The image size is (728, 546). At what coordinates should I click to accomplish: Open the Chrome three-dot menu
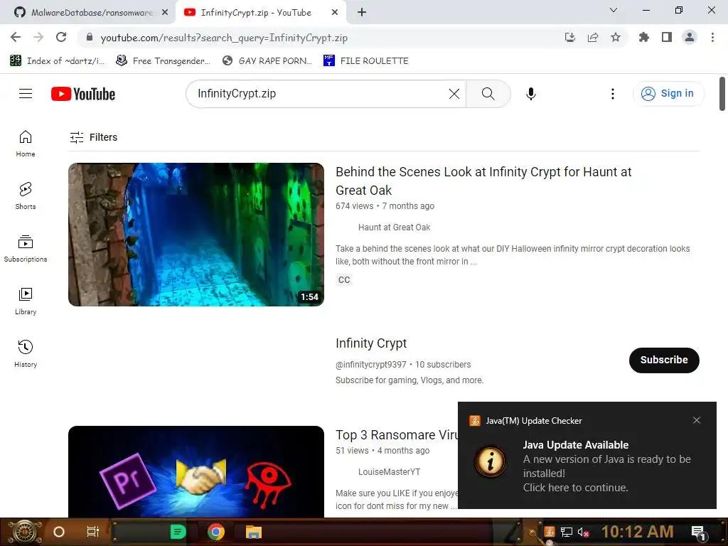tap(712, 37)
